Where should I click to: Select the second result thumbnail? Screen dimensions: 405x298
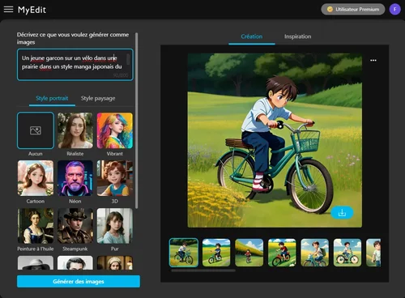coord(216,253)
